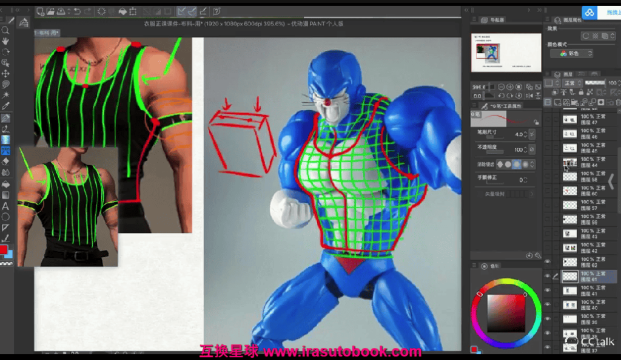Select layer 57 in the layer list
The width and height of the screenshot is (621, 360).
[x=589, y=205]
